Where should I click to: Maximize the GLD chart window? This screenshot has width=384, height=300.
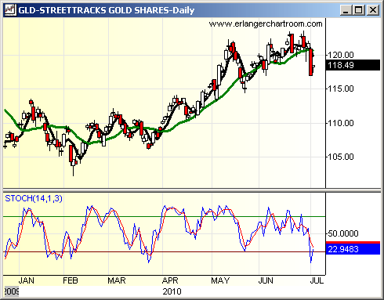[359, 10]
